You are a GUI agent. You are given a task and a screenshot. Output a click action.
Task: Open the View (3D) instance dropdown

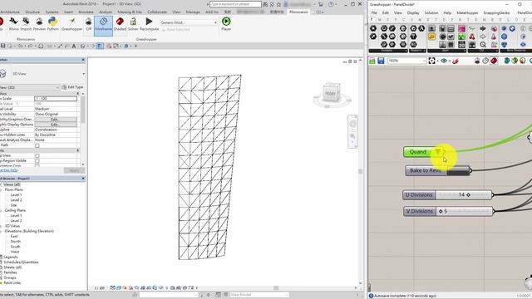pyautogui.click(x=30, y=87)
